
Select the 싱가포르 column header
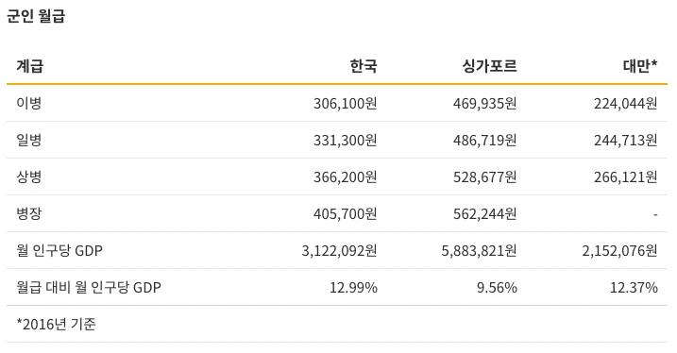[490, 66]
